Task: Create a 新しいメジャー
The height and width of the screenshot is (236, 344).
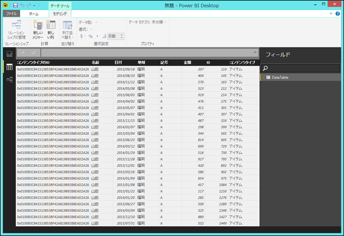Action: pyautogui.click(x=38, y=30)
